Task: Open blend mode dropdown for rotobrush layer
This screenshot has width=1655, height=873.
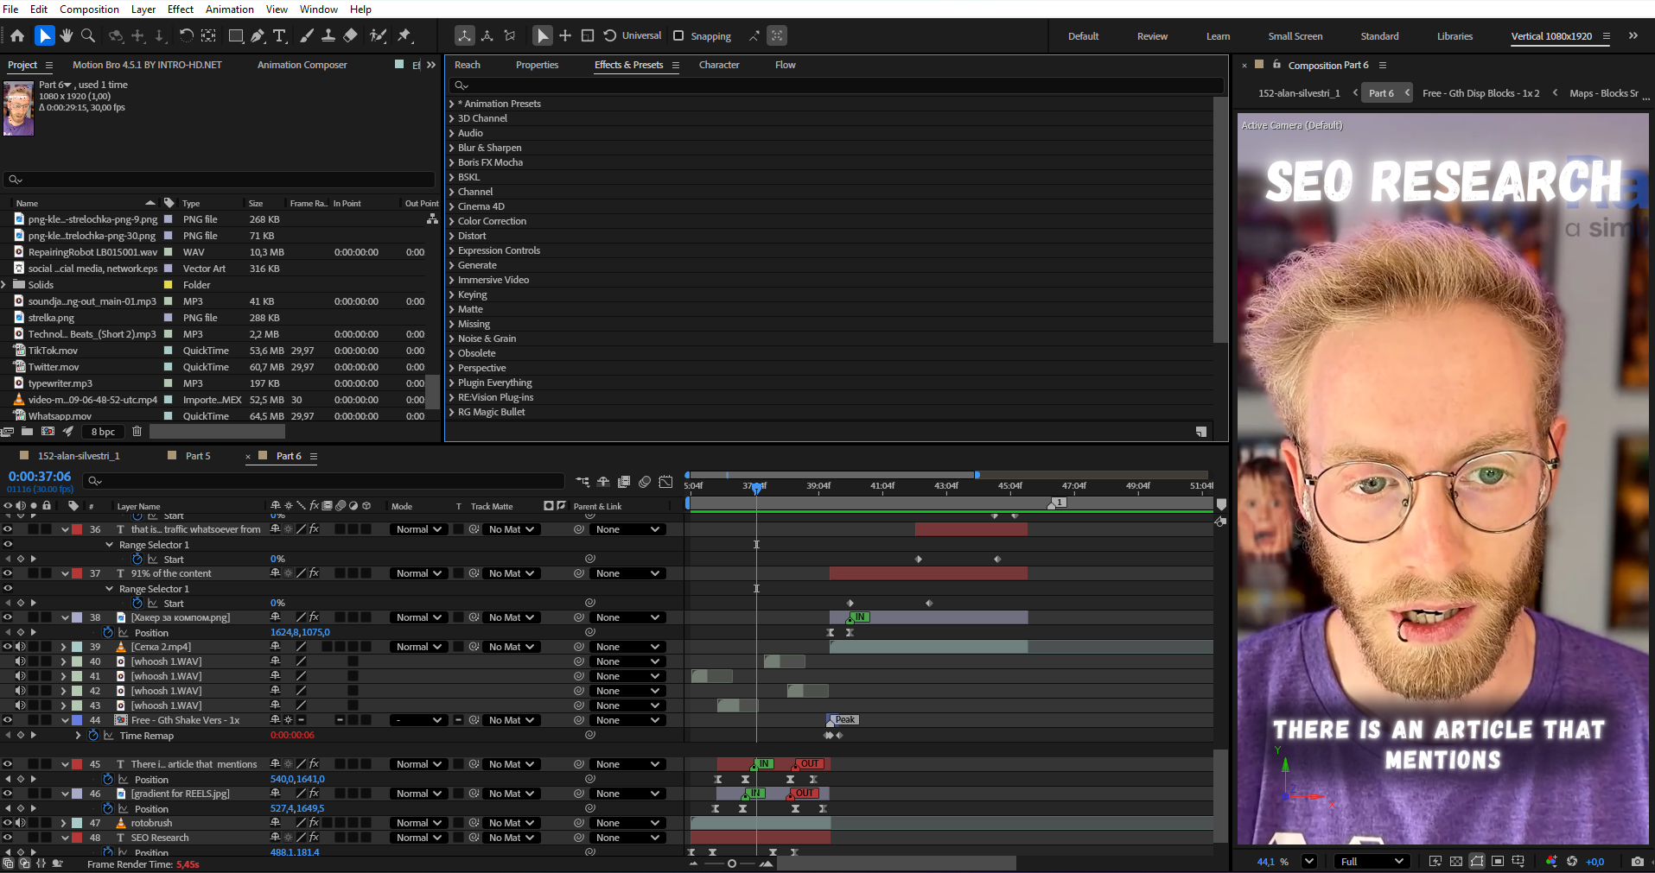Action: click(418, 823)
